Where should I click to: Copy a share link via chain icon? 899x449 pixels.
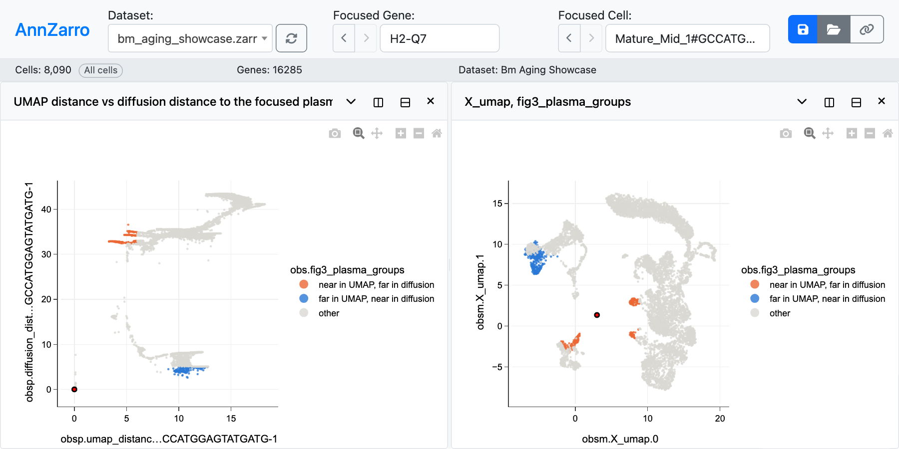coord(867,29)
